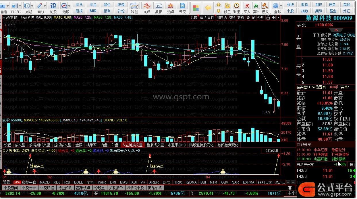Open the 论股 discussion icon

53,5
